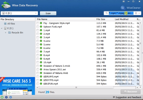Select the checkbox for 5.wmv
The height and width of the screenshot is (100, 143).
[x=38, y=45]
